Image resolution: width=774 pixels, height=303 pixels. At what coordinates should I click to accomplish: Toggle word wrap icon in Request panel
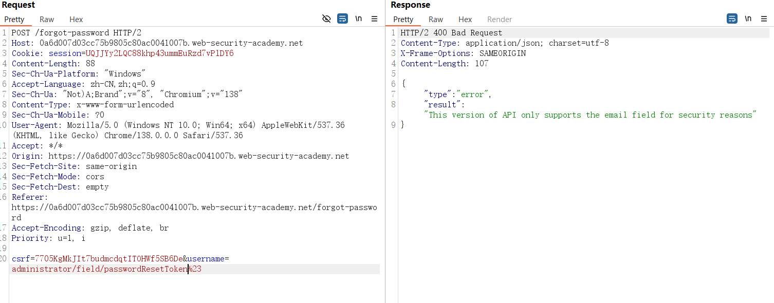click(x=342, y=19)
